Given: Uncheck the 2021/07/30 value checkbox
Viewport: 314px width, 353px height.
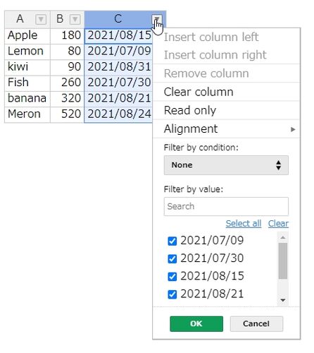Looking at the screenshot, I should [x=172, y=258].
